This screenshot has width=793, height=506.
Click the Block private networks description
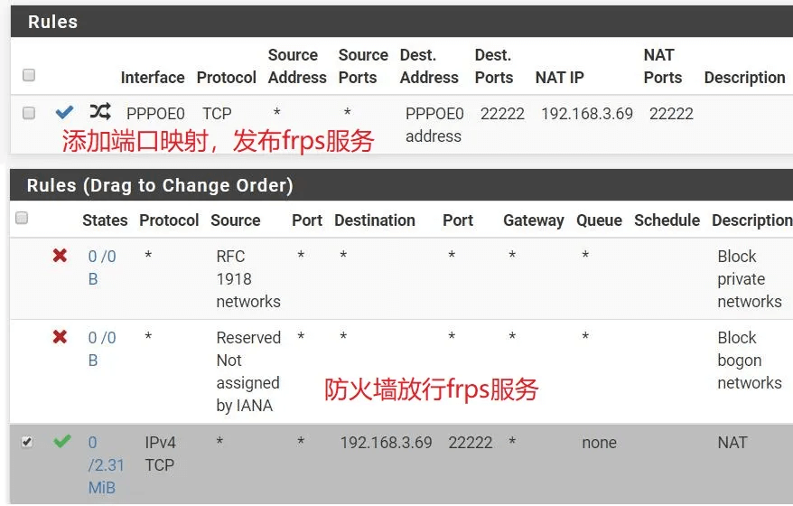[749, 278]
